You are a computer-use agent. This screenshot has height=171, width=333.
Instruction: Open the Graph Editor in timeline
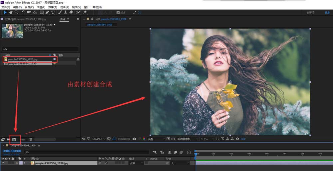(x=189, y=152)
